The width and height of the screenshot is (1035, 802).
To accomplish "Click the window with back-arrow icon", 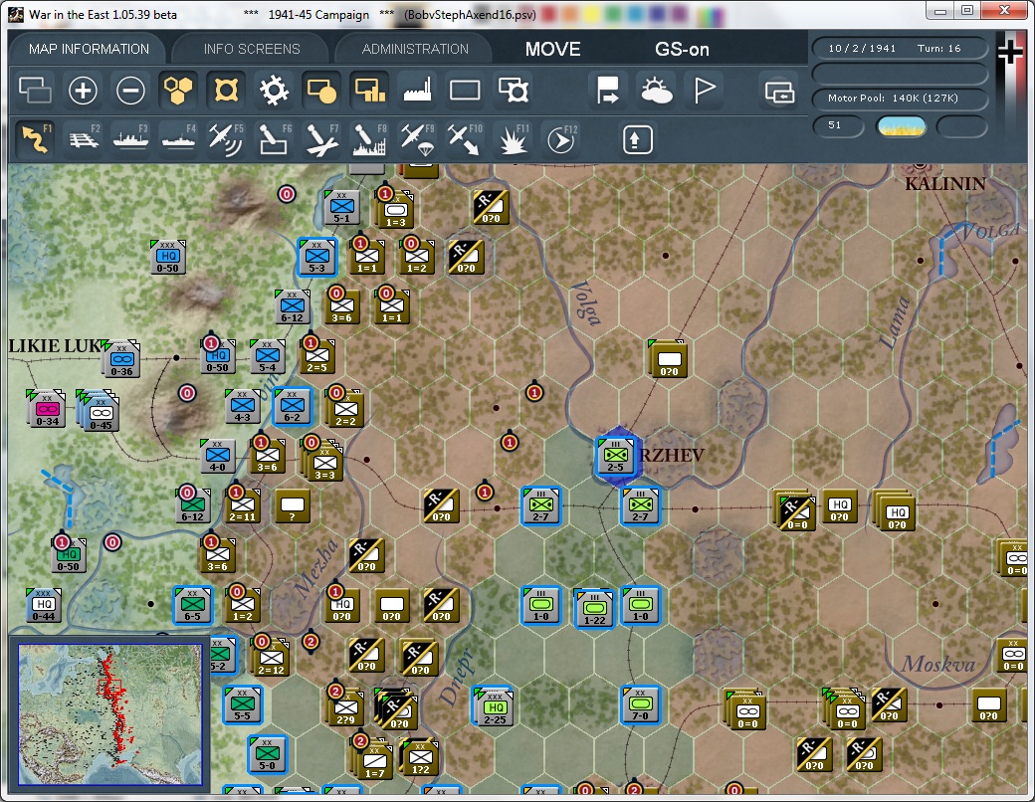I will tap(779, 92).
